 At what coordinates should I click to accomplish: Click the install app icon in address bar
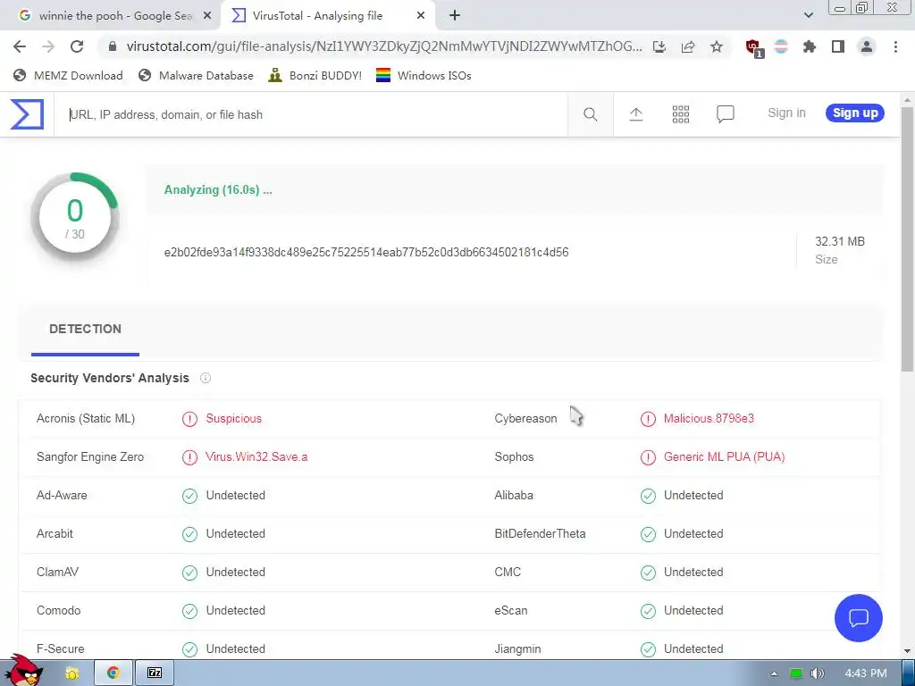pos(659,46)
